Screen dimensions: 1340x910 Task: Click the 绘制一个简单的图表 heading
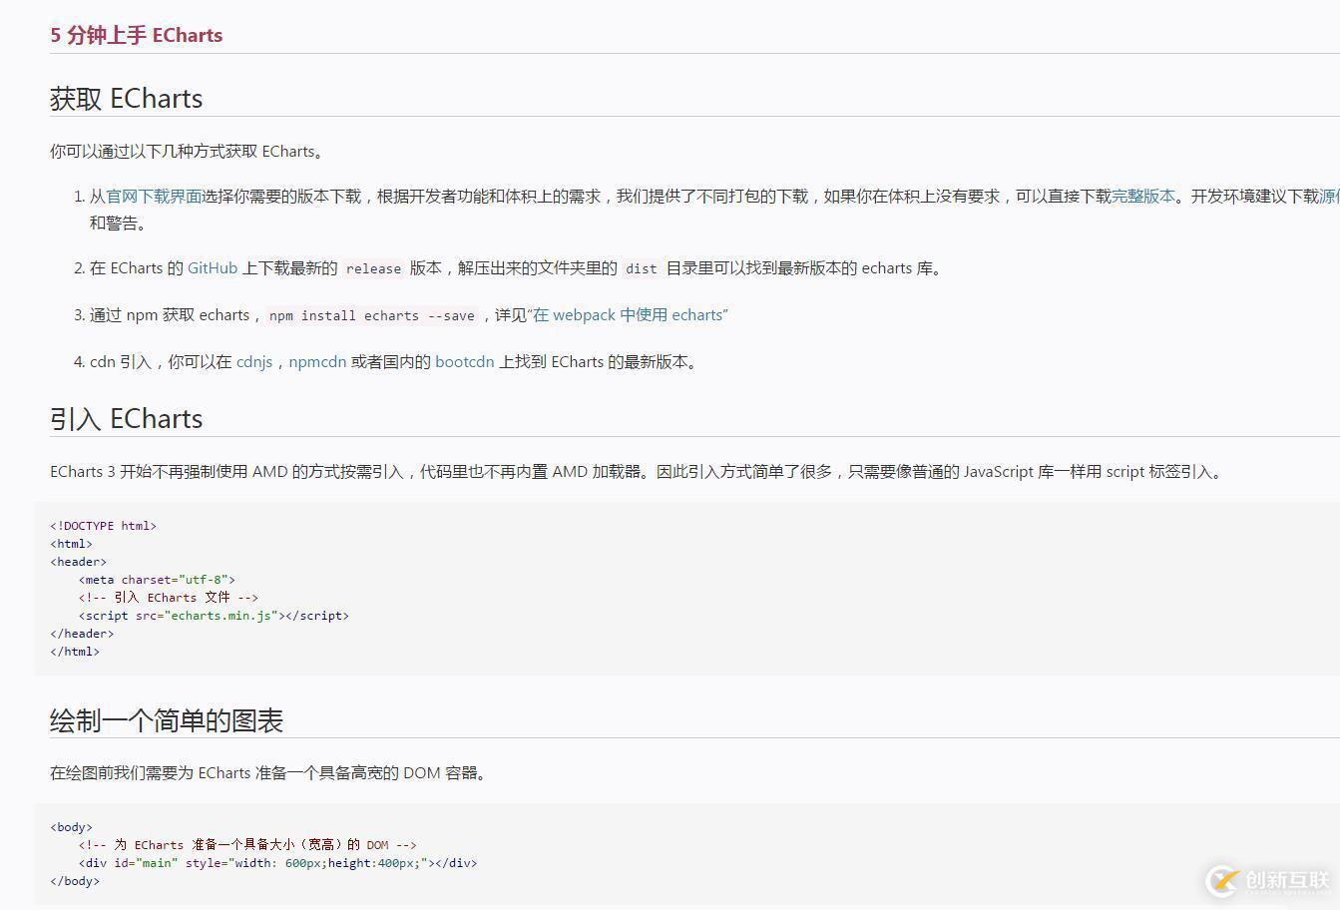coord(167,720)
